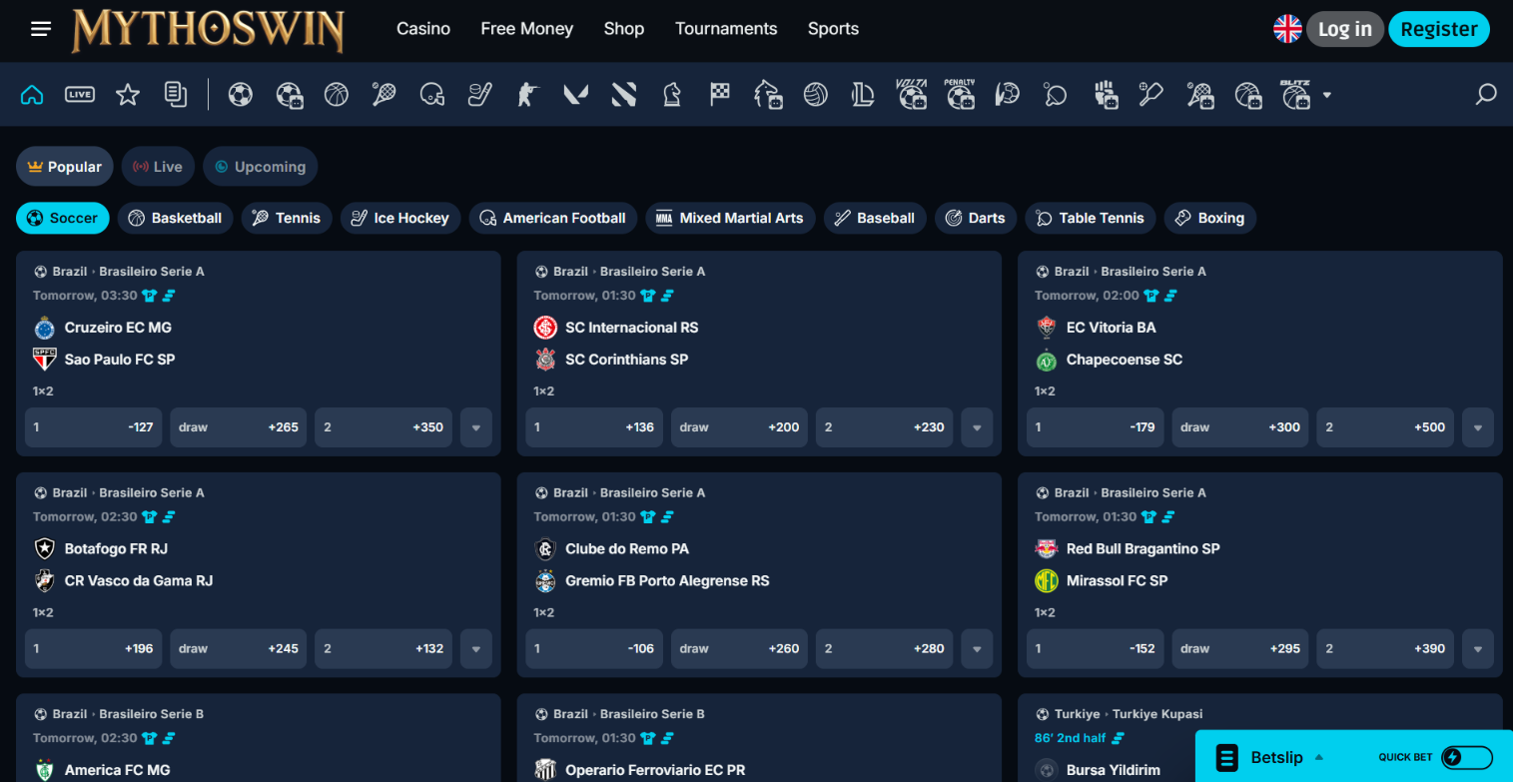Viewport: 1513px width, 782px height.
Task: Select the ice hockey stick icon
Action: [480, 95]
